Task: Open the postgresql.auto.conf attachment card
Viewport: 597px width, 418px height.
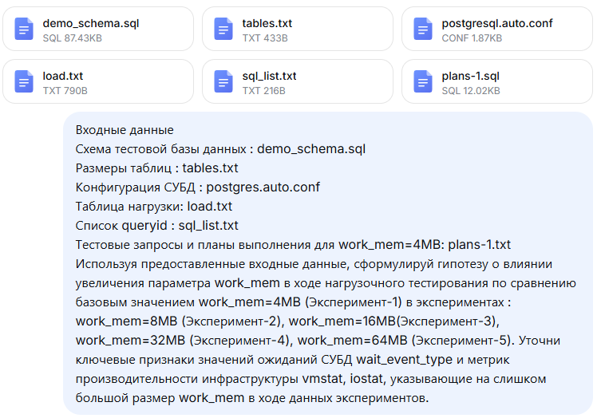Action: (497, 29)
